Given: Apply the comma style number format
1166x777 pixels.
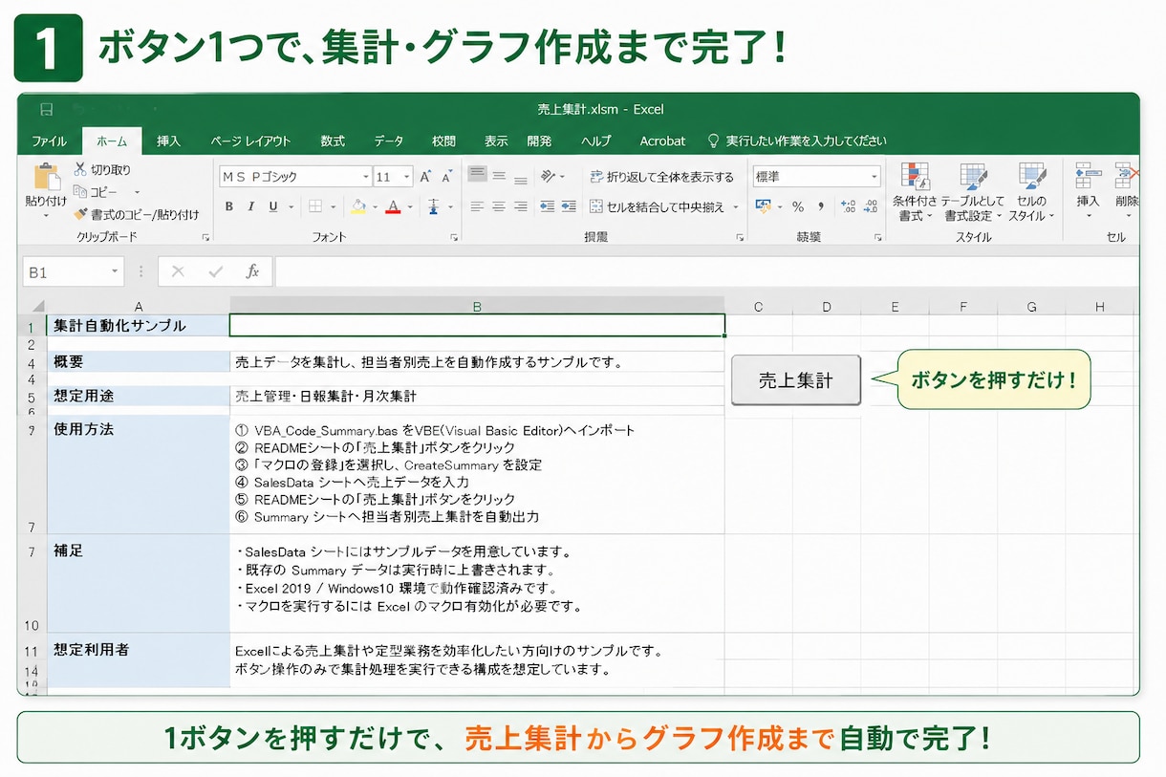Looking at the screenshot, I should [823, 206].
